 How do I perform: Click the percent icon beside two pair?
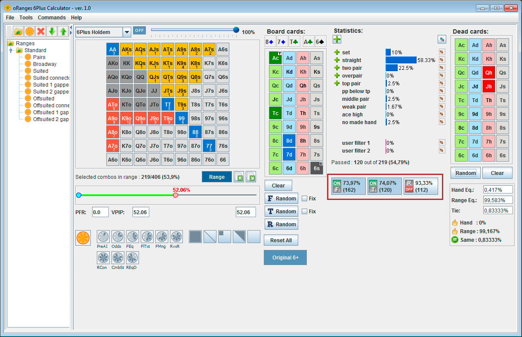[x=442, y=68]
